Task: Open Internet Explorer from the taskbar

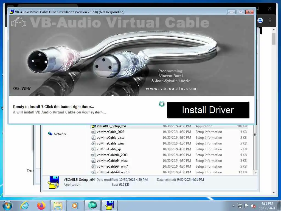Action: pyautogui.click(x=24, y=206)
